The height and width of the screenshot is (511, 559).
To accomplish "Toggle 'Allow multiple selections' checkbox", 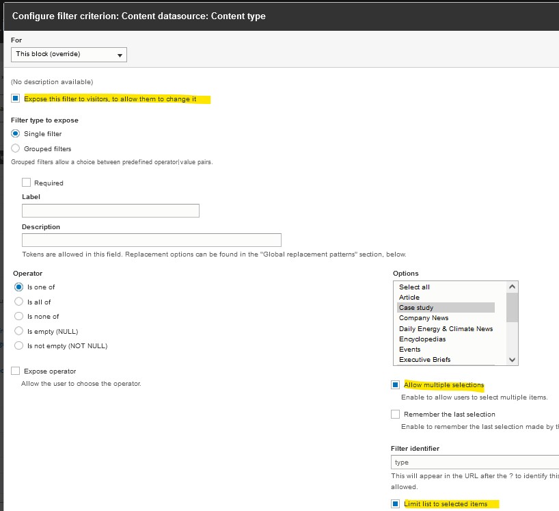I will [x=396, y=385].
